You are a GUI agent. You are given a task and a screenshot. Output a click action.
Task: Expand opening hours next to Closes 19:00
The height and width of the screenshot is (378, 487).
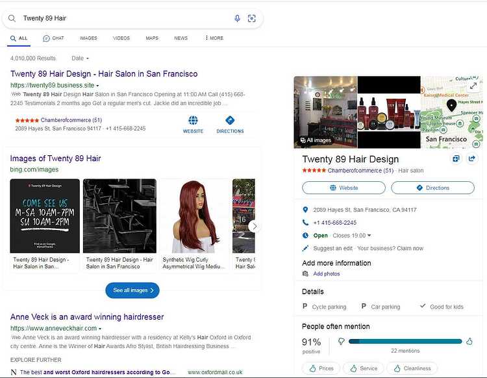[369, 235]
